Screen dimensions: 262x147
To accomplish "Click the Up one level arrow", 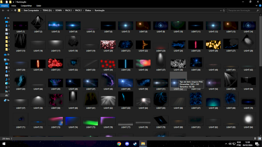I will [15, 10].
